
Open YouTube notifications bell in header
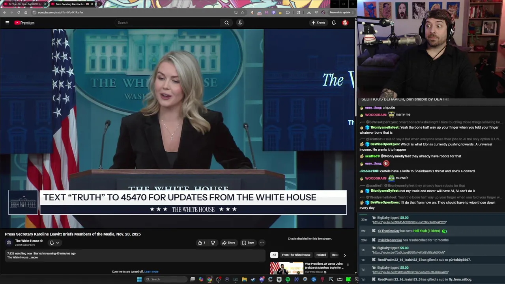(x=334, y=22)
